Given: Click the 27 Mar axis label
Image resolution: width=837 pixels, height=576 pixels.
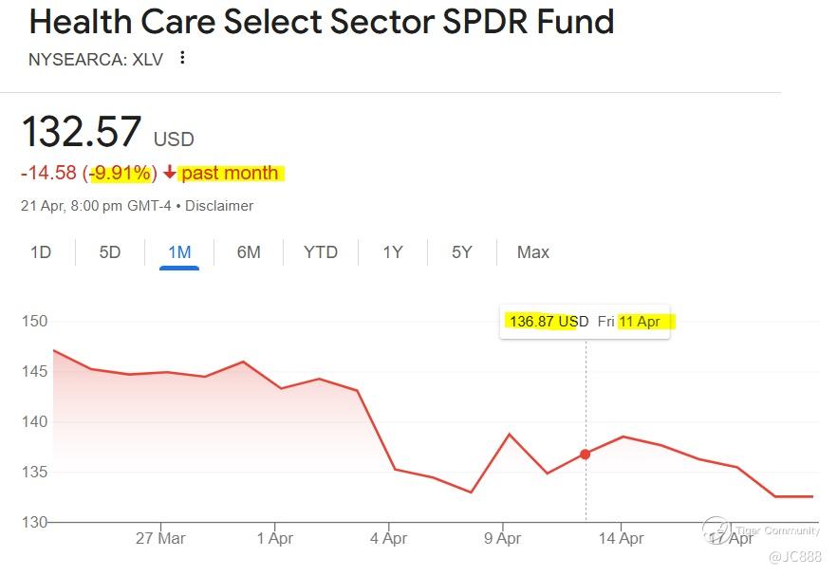Looking at the screenshot, I should pos(160,538).
